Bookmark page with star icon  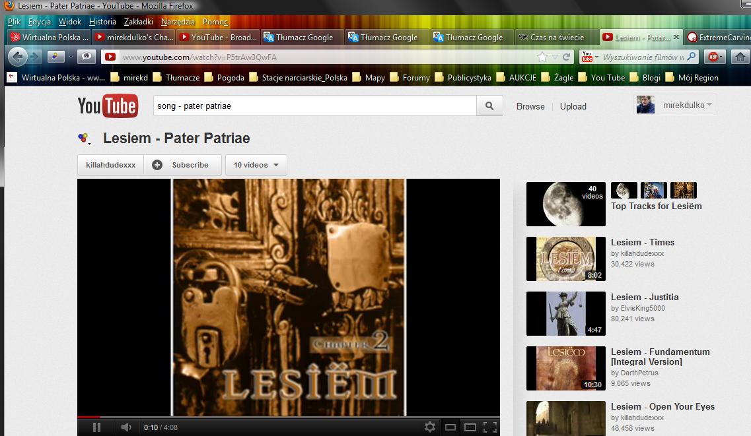coord(542,57)
